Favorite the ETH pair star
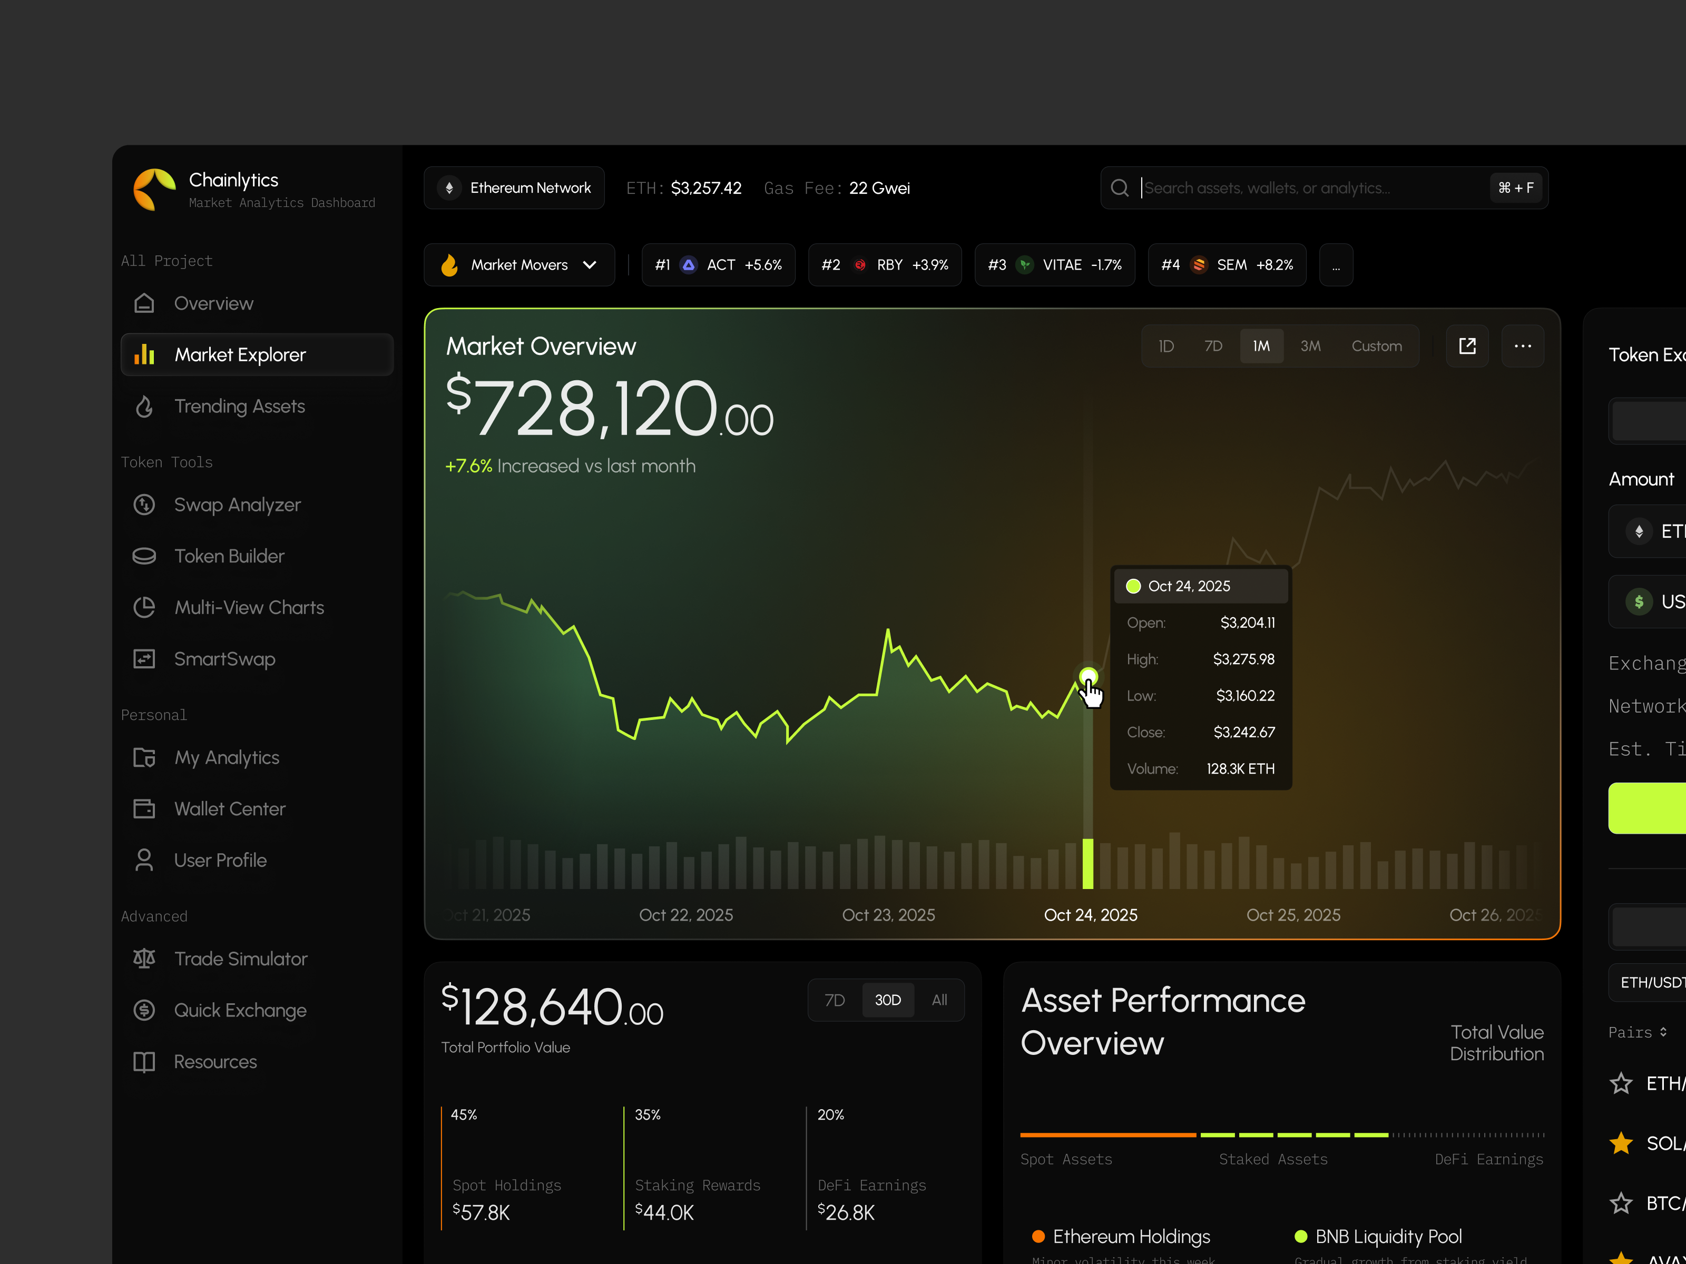The height and width of the screenshot is (1264, 1686). pos(1621,1083)
